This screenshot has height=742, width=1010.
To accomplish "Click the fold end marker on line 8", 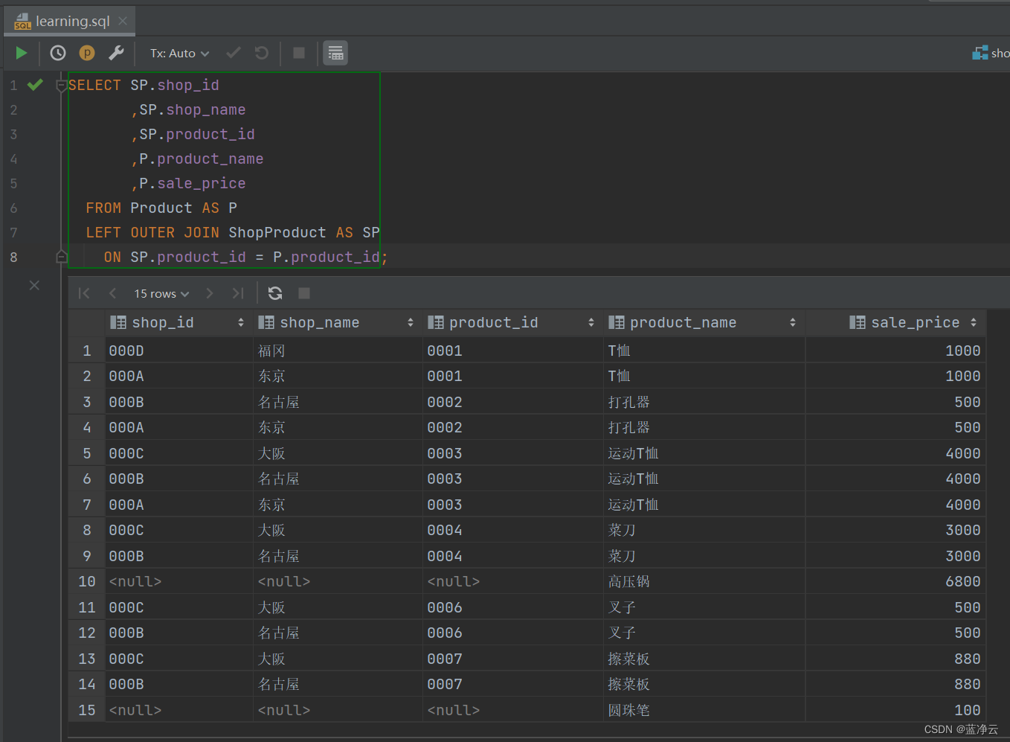I will [62, 257].
